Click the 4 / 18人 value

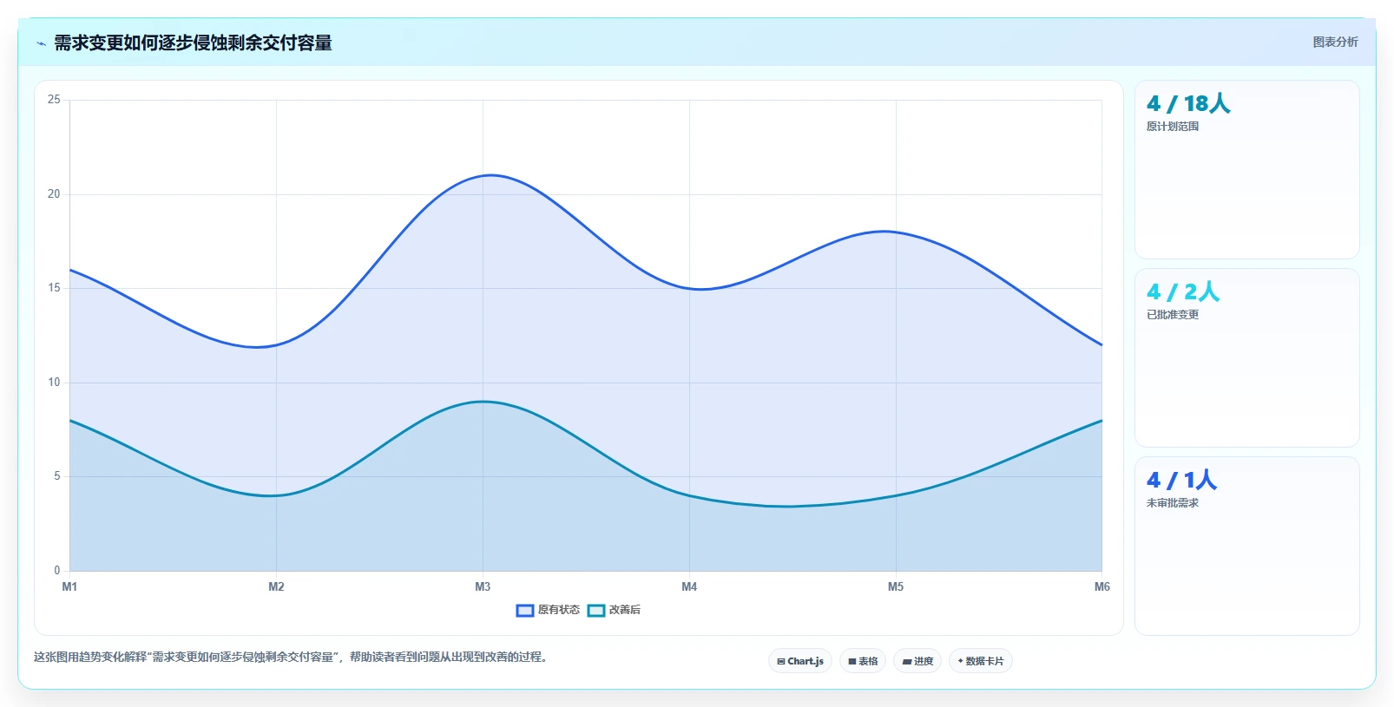tap(1188, 104)
